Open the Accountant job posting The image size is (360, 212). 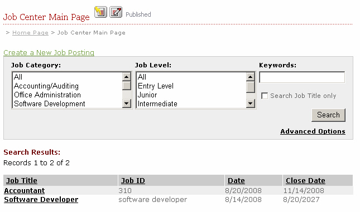point(25,190)
